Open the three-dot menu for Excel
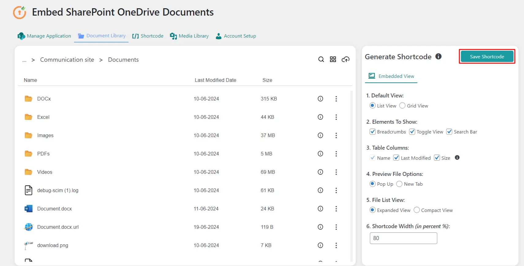This screenshot has height=266, width=524. (x=336, y=117)
